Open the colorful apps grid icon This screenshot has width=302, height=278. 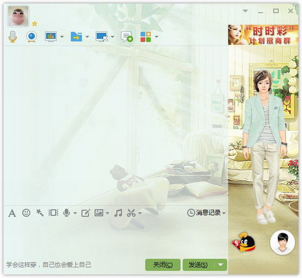coord(146,37)
